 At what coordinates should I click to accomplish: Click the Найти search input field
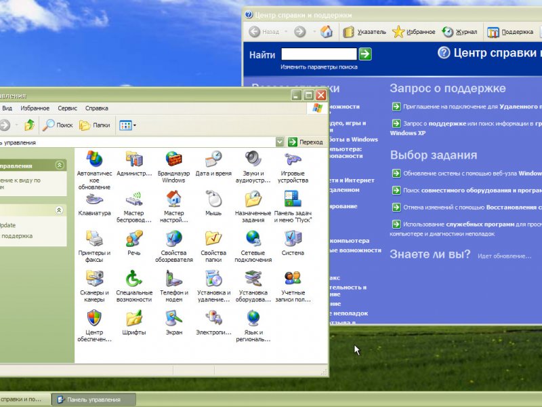[x=318, y=54]
